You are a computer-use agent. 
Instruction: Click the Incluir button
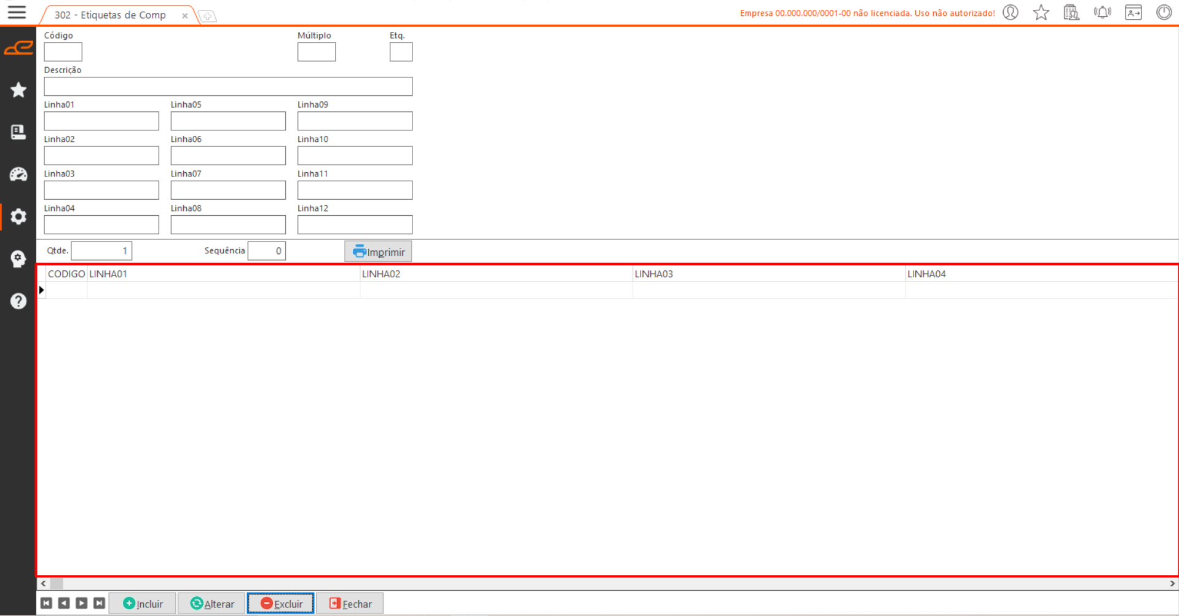(x=143, y=604)
